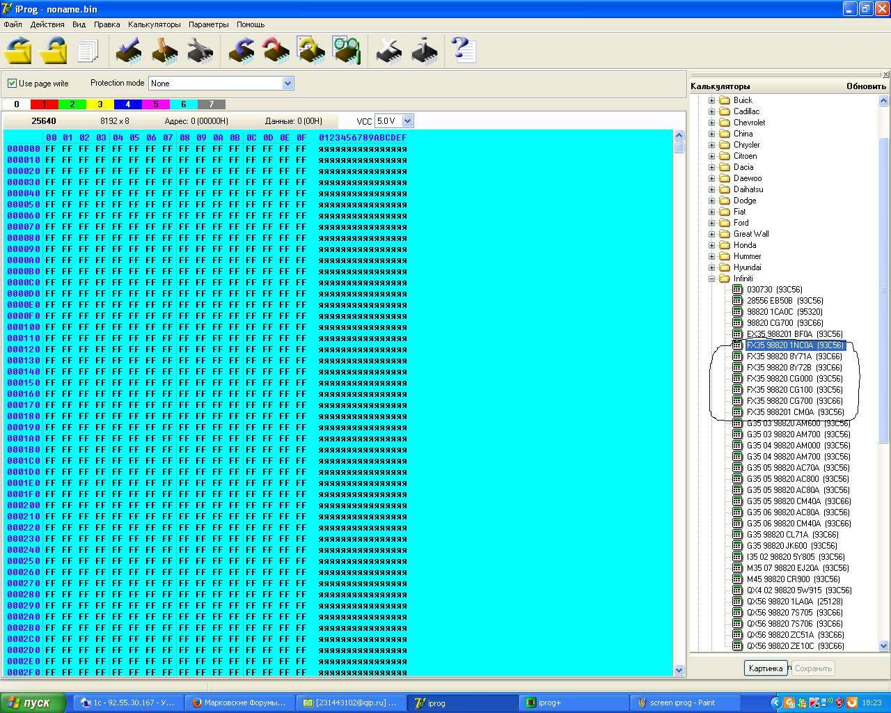The width and height of the screenshot is (891, 713).
Task: Open the Параметры menu
Action: (x=208, y=24)
